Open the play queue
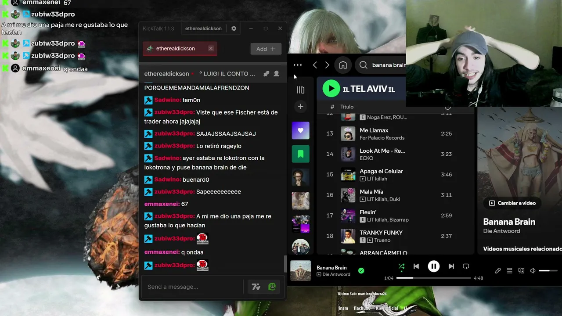Image resolution: width=562 pixels, height=316 pixels. (x=509, y=271)
